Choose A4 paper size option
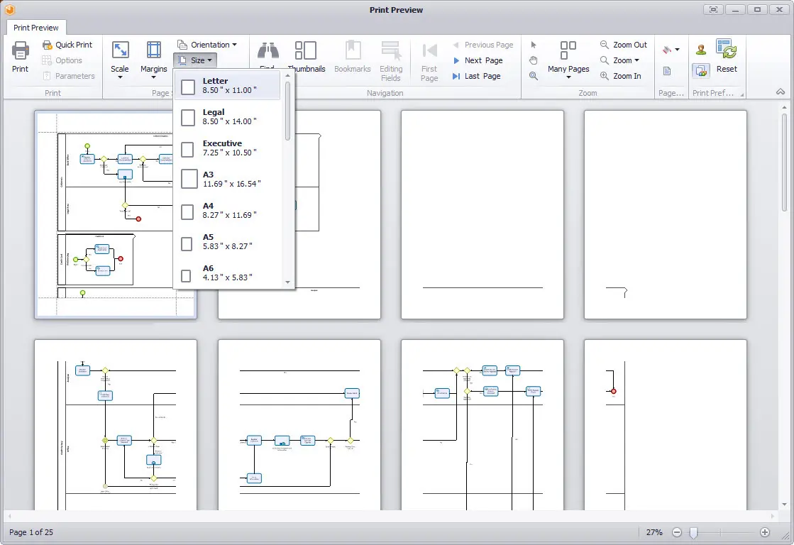The image size is (794, 545). 227,210
